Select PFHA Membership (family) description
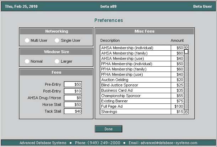This screenshot has width=217, height=147. tap(136, 69)
